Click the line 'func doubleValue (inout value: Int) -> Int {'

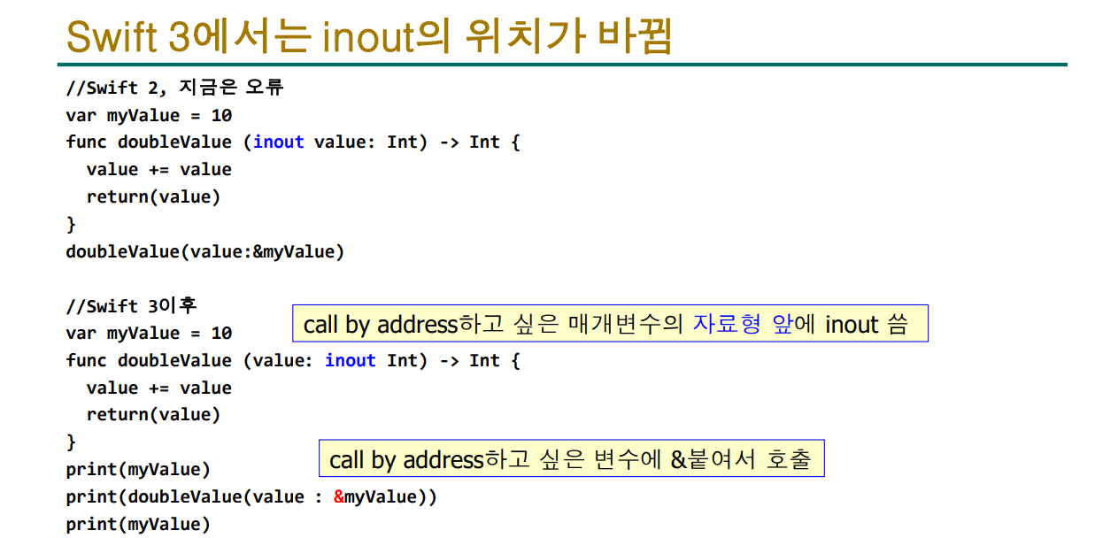(292, 142)
